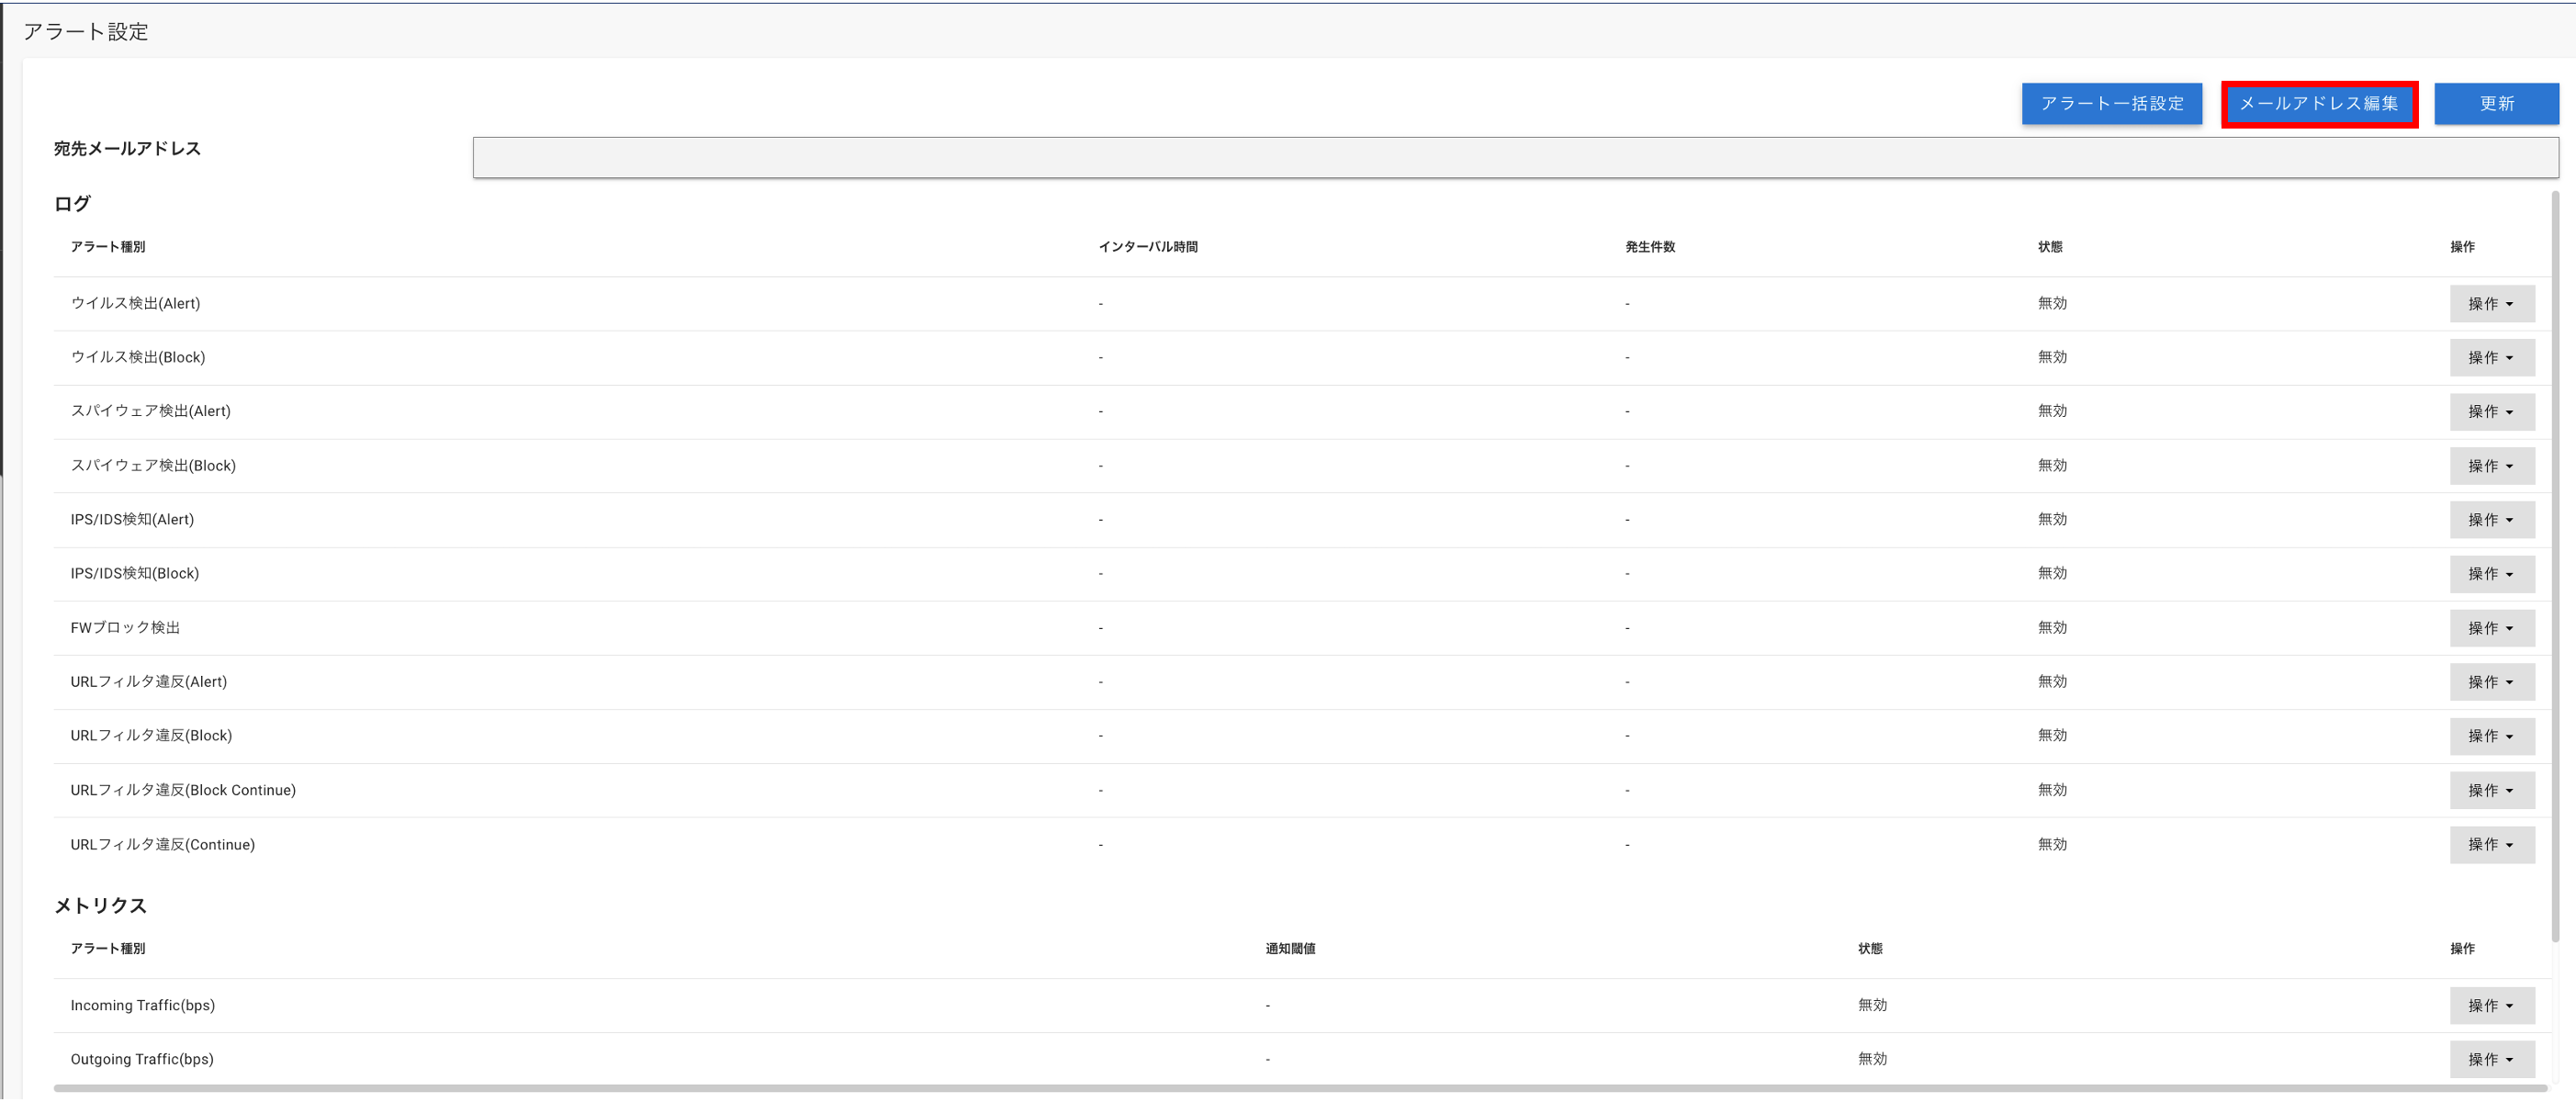2576x1102 pixels.
Task: Expand 操作 menu for スパイウェア検出(Block)
Action: point(2491,466)
